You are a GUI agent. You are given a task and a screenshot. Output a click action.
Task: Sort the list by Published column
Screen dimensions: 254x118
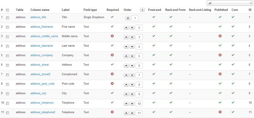coord(221,10)
